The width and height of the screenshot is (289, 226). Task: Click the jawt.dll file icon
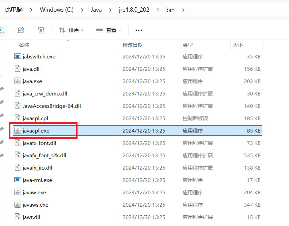coord(17,217)
